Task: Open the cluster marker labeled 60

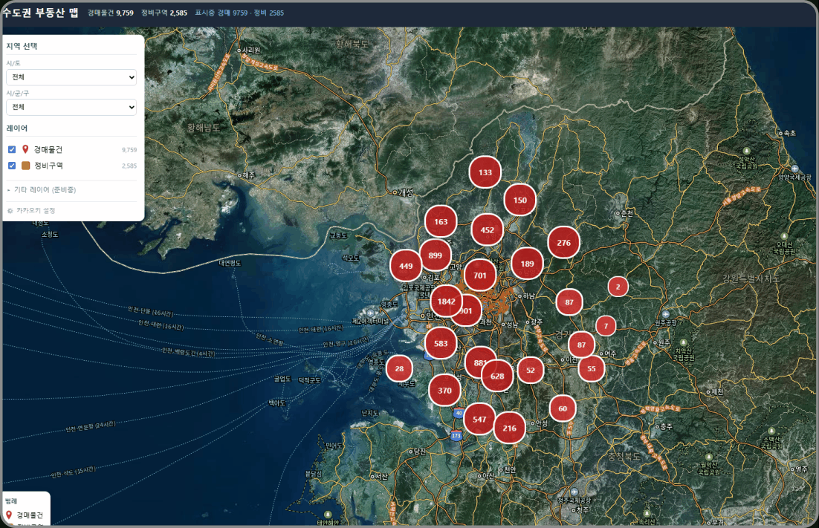Action: point(563,408)
